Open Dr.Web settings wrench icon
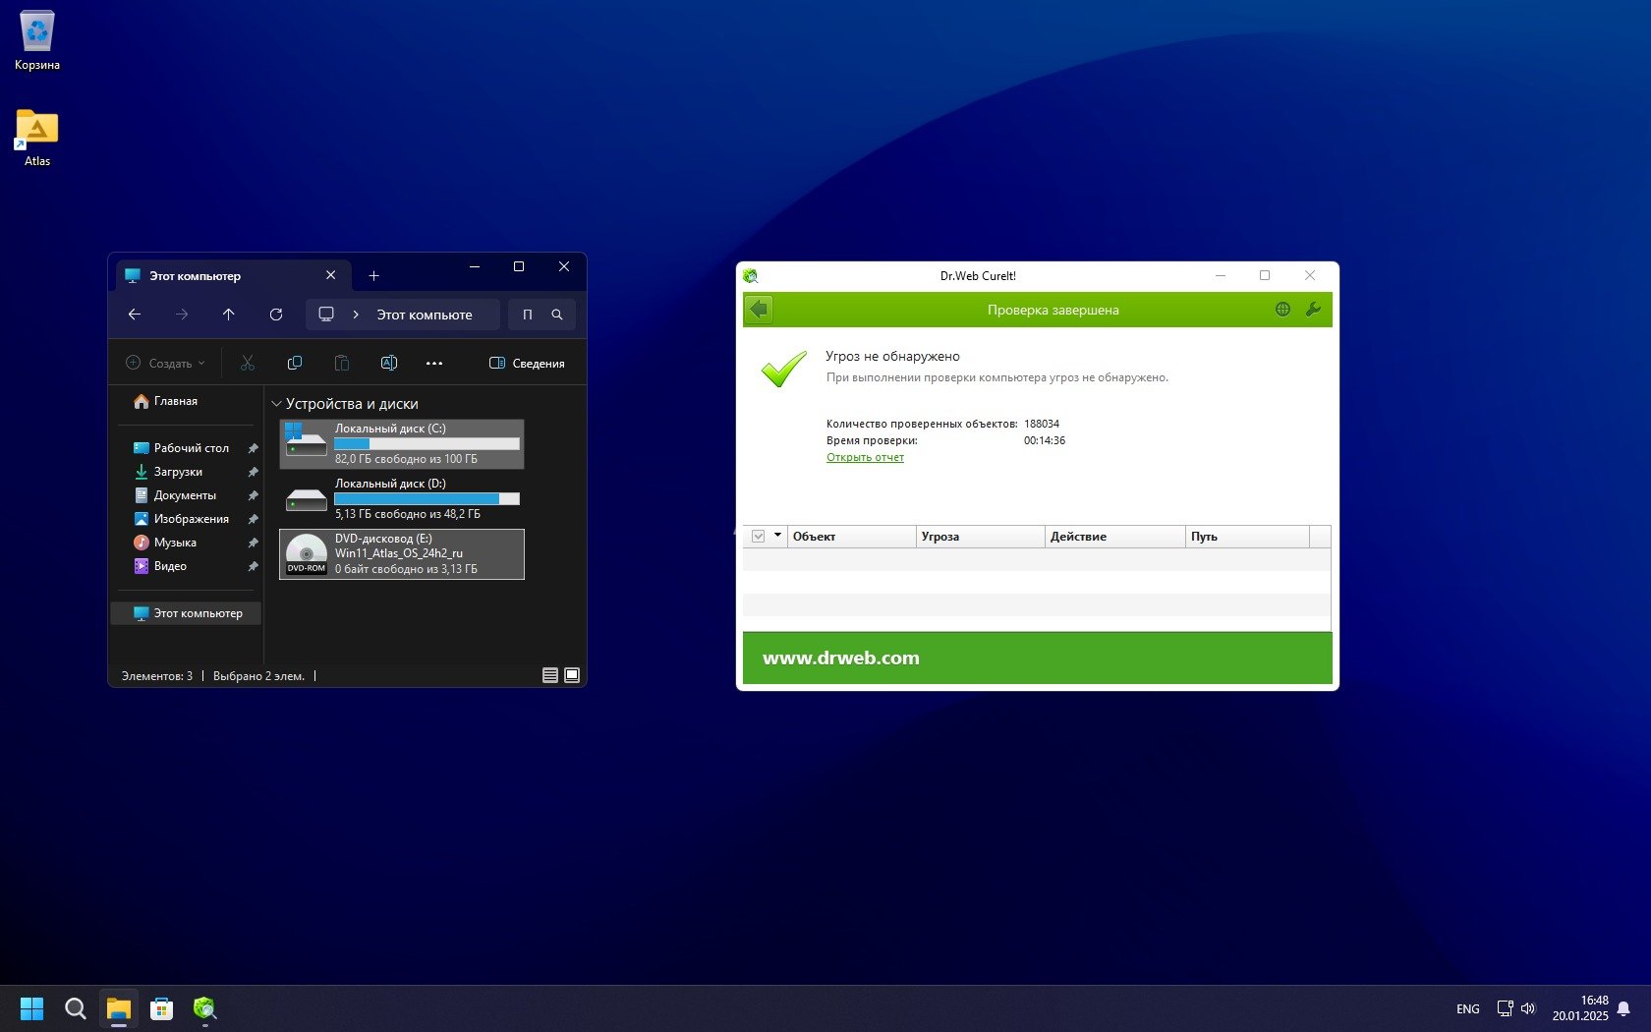The height and width of the screenshot is (1032, 1651). [x=1312, y=310]
